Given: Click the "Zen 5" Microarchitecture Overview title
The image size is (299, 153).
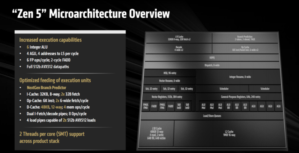Looking at the screenshot, I should click(91, 14).
